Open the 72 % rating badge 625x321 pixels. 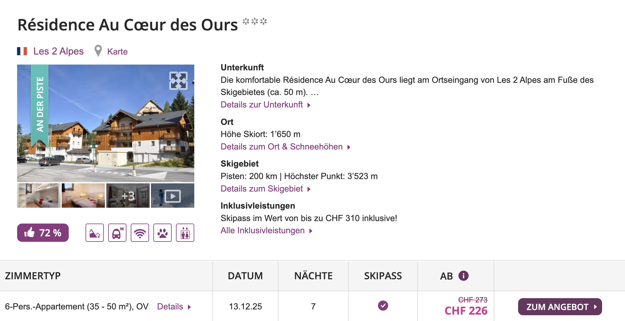pos(43,233)
